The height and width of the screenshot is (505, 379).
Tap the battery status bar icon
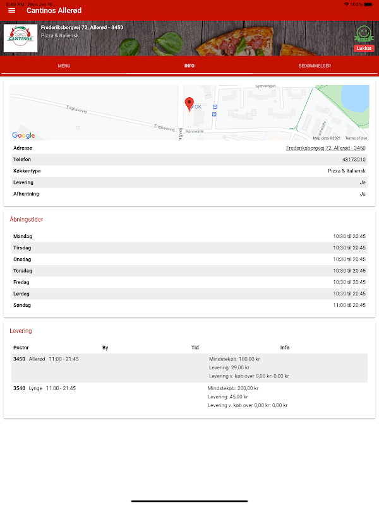point(369,4)
